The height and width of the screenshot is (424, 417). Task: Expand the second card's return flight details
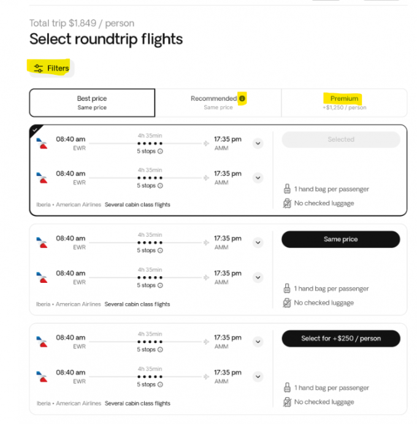[x=258, y=277]
